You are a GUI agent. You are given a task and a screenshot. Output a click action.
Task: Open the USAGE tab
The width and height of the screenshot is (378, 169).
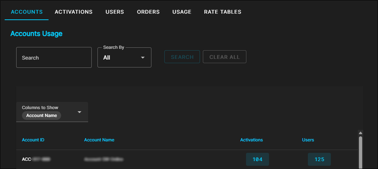point(182,12)
